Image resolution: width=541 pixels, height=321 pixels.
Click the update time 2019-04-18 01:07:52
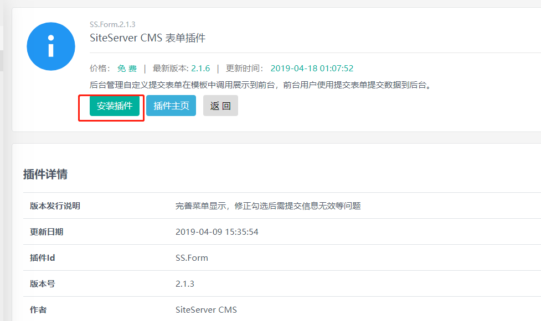coord(312,69)
